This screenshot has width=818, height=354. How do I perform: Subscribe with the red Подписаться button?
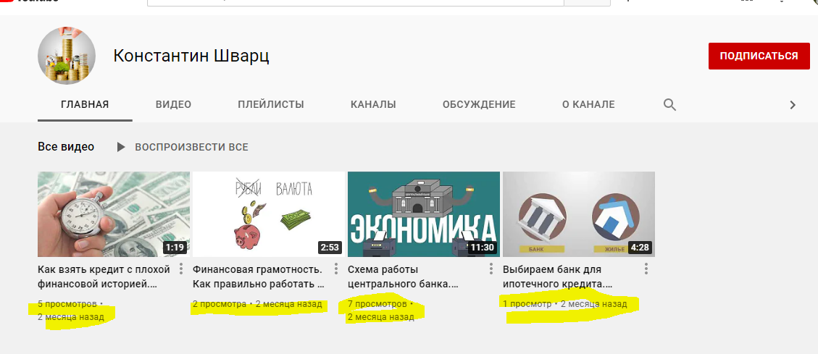click(759, 56)
